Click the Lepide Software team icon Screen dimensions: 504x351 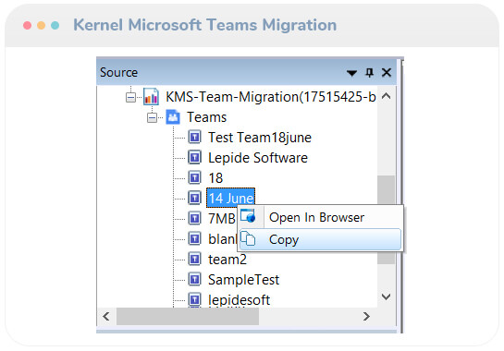pyautogui.click(x=194, y=157)
